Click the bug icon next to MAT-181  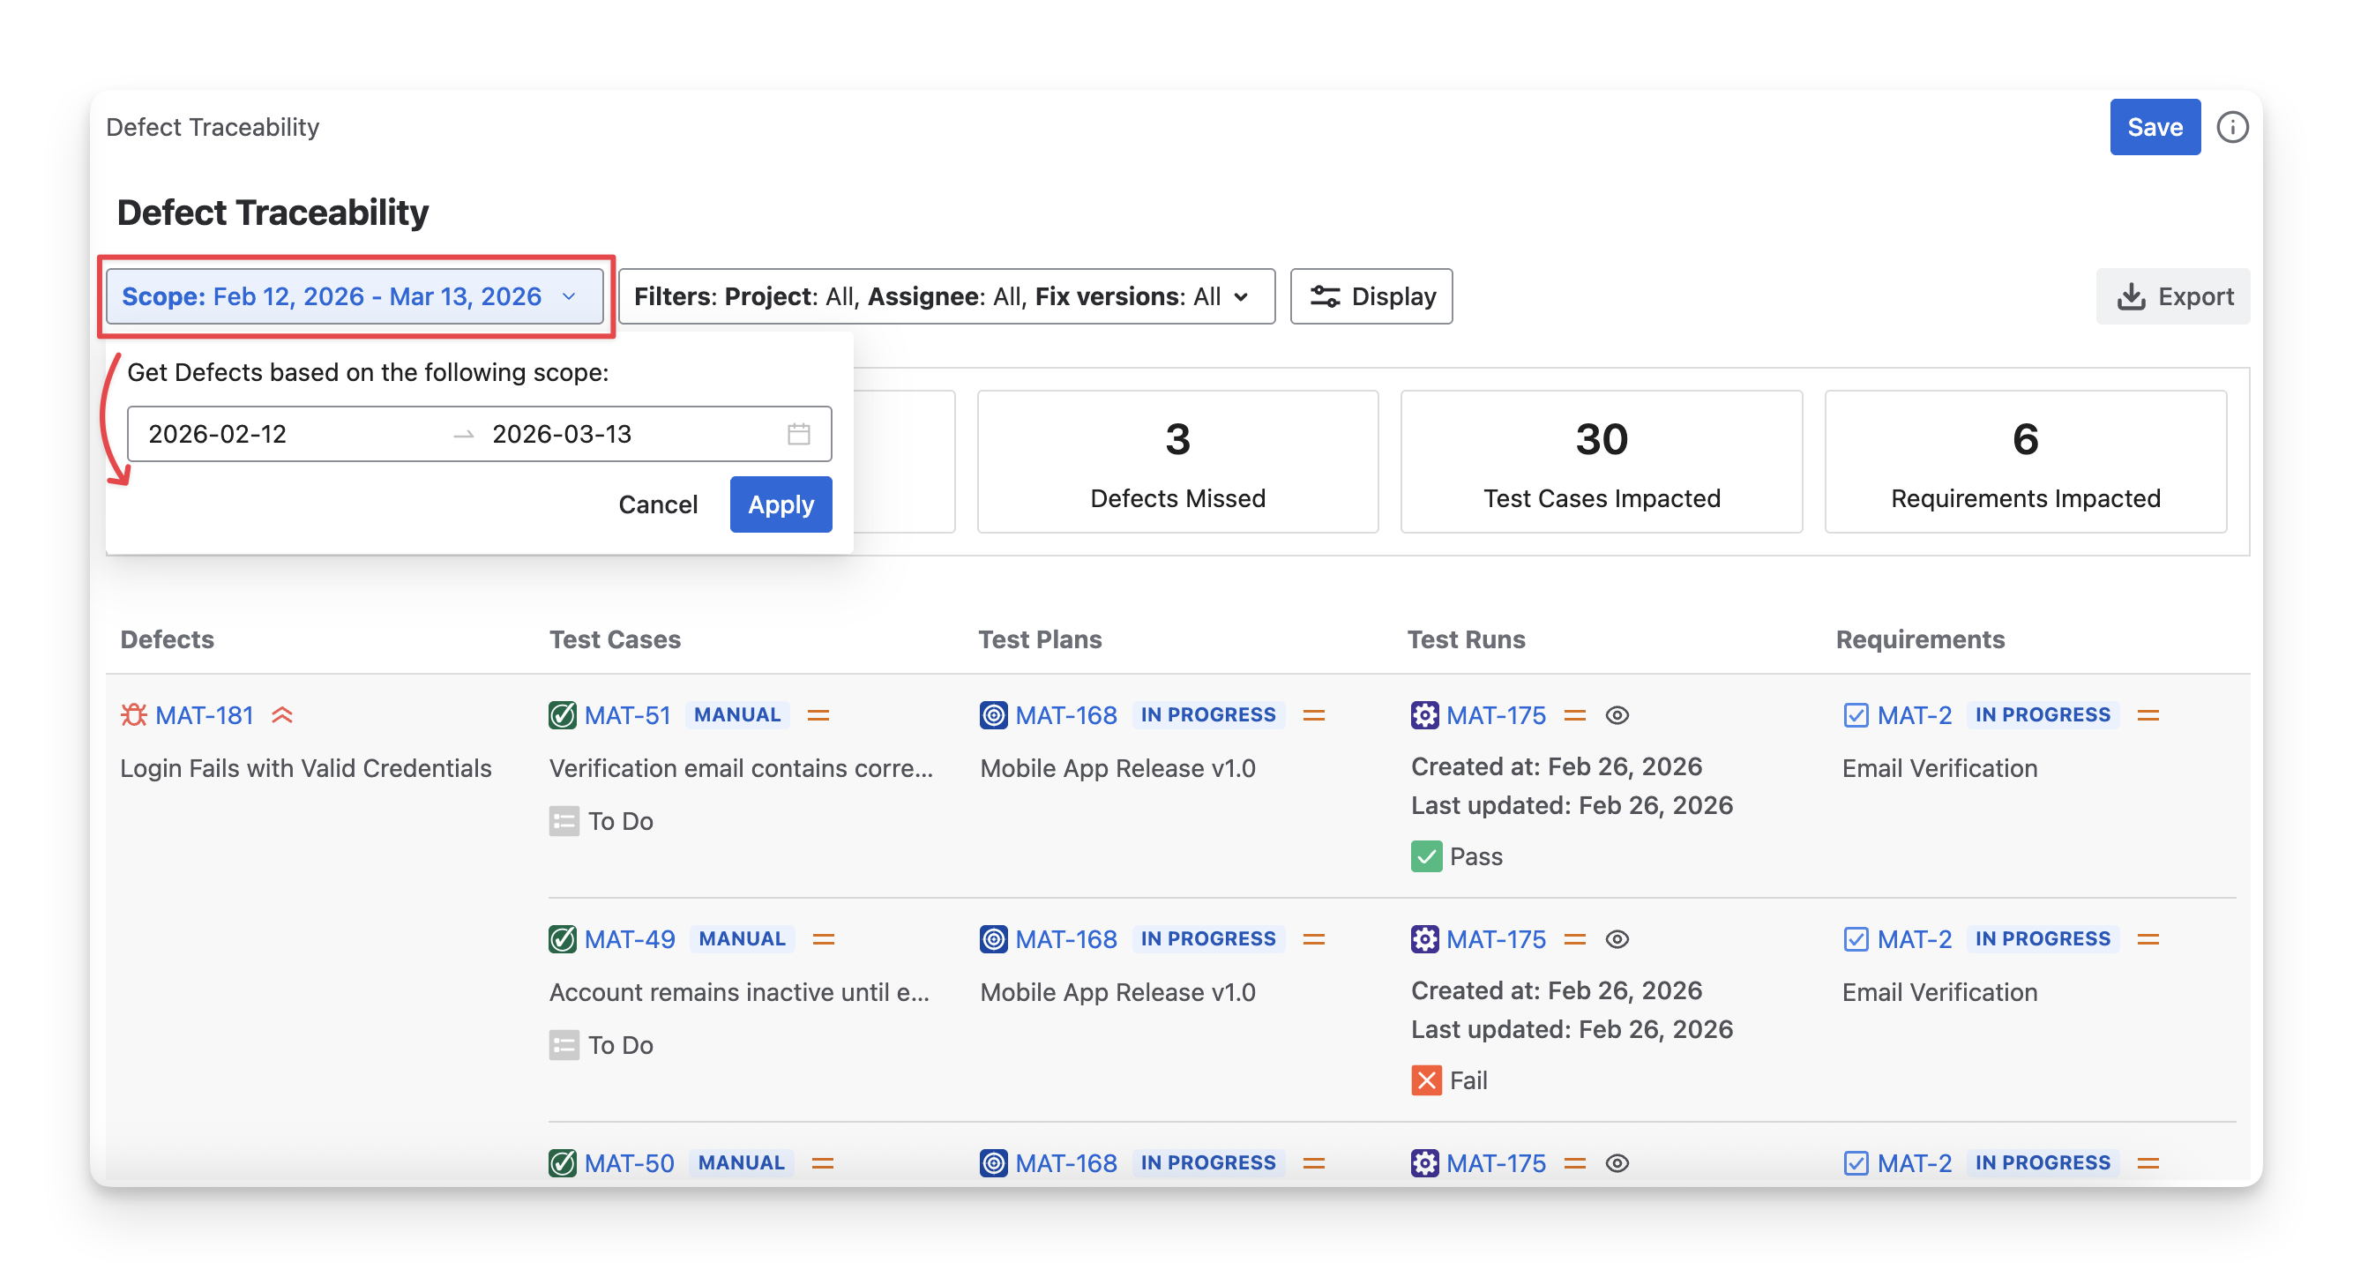click(x=133, y=715)
